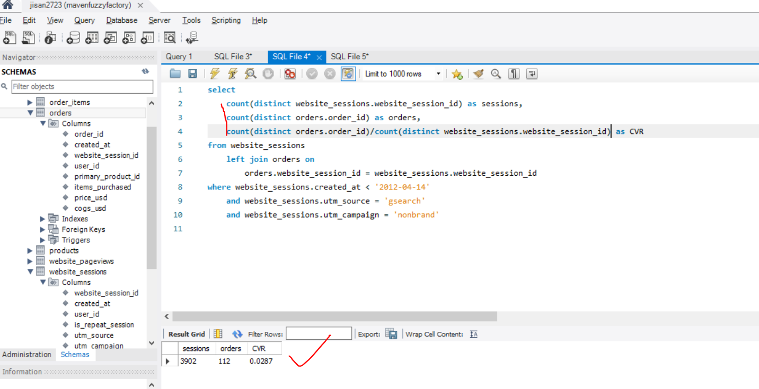Switch to the SQL File 5* tab
759x389 pixels.
point(350,57)
